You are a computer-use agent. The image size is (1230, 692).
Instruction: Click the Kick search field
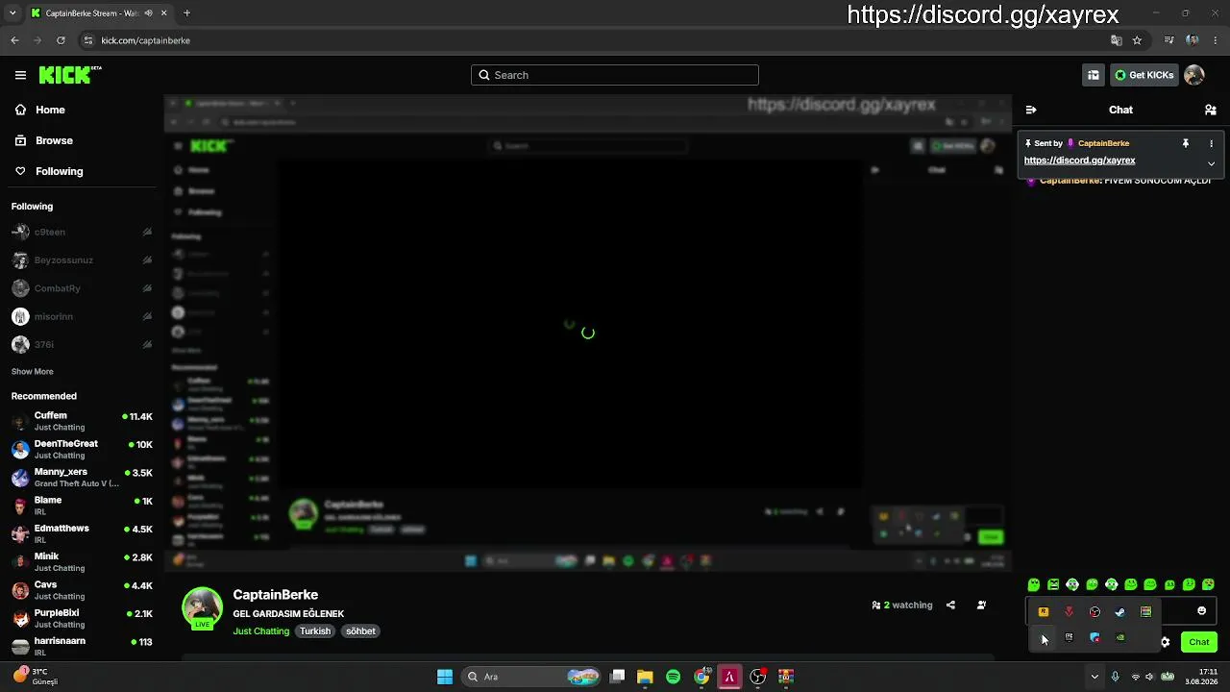click(x=615, y=75)
